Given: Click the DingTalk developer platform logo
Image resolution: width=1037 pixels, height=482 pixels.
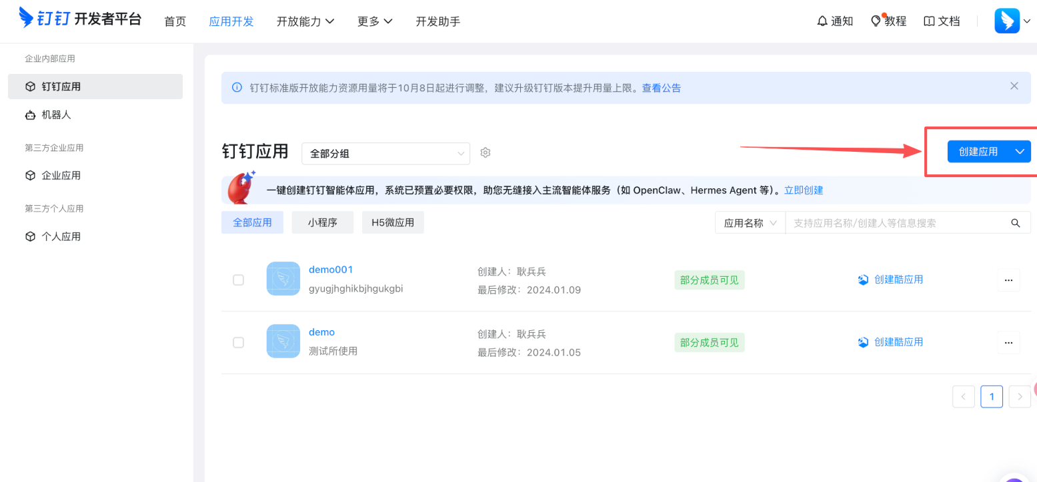Looking at the screenshot, I should 80,18.
